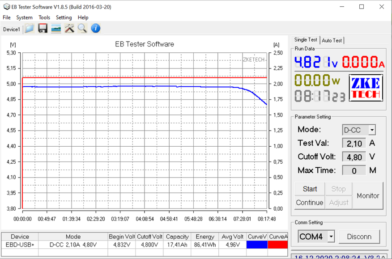392x259 pixels.
Task: Open the Mode D-CC dropdown
Action: click(372, 130)
